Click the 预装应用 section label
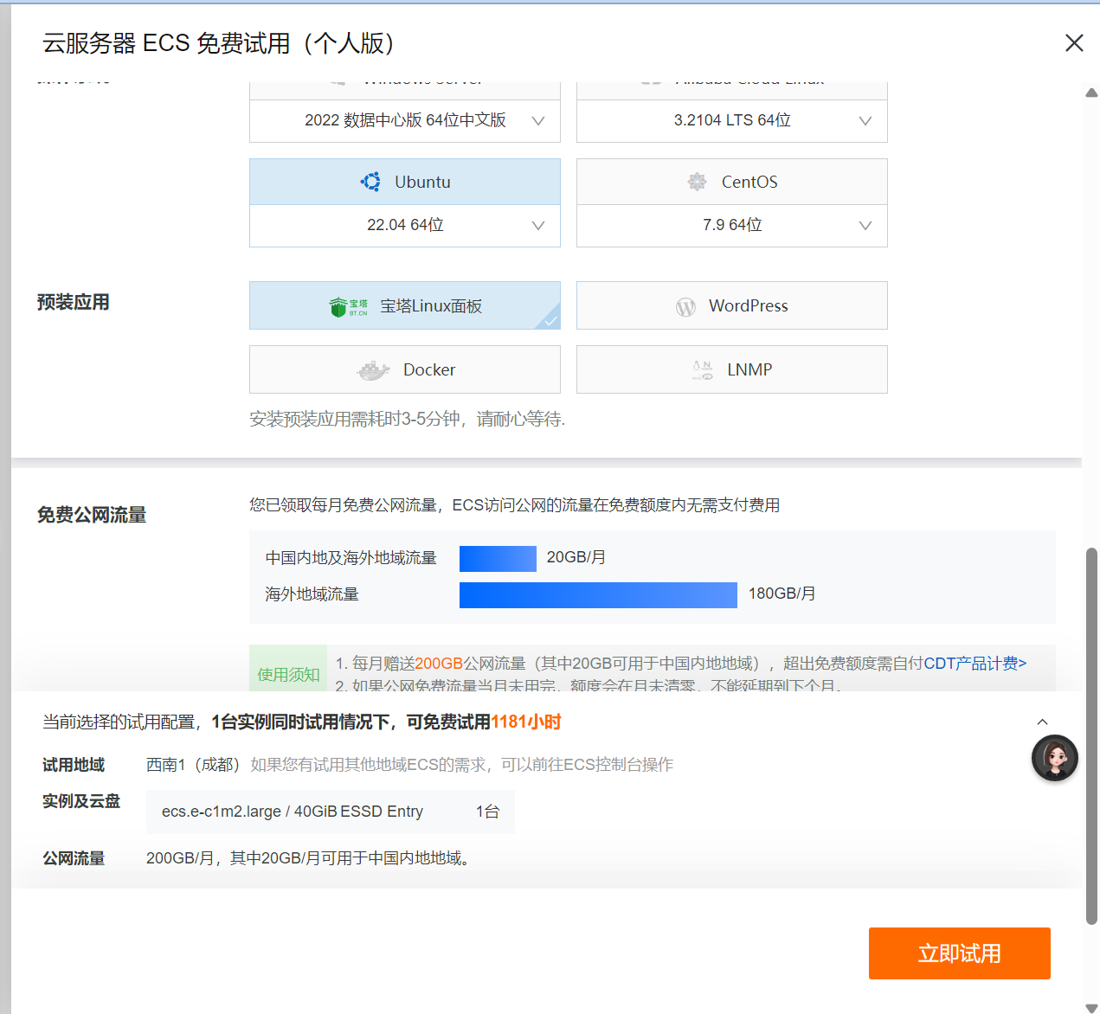Image resolution: width=1100 pixels, height=1014 pixels. coord(74,302)
